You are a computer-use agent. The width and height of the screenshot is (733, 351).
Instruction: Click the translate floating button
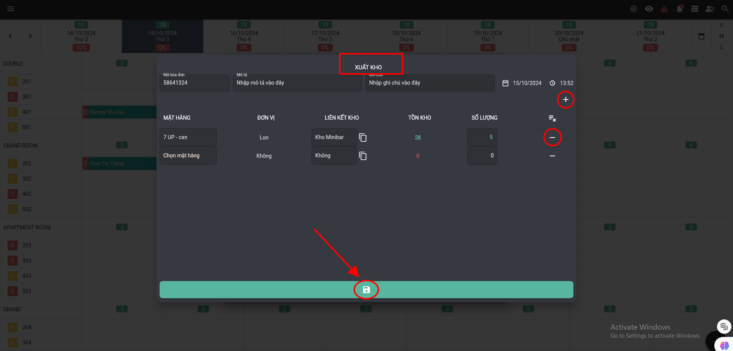pyautogui.click(x=724, y=327)
